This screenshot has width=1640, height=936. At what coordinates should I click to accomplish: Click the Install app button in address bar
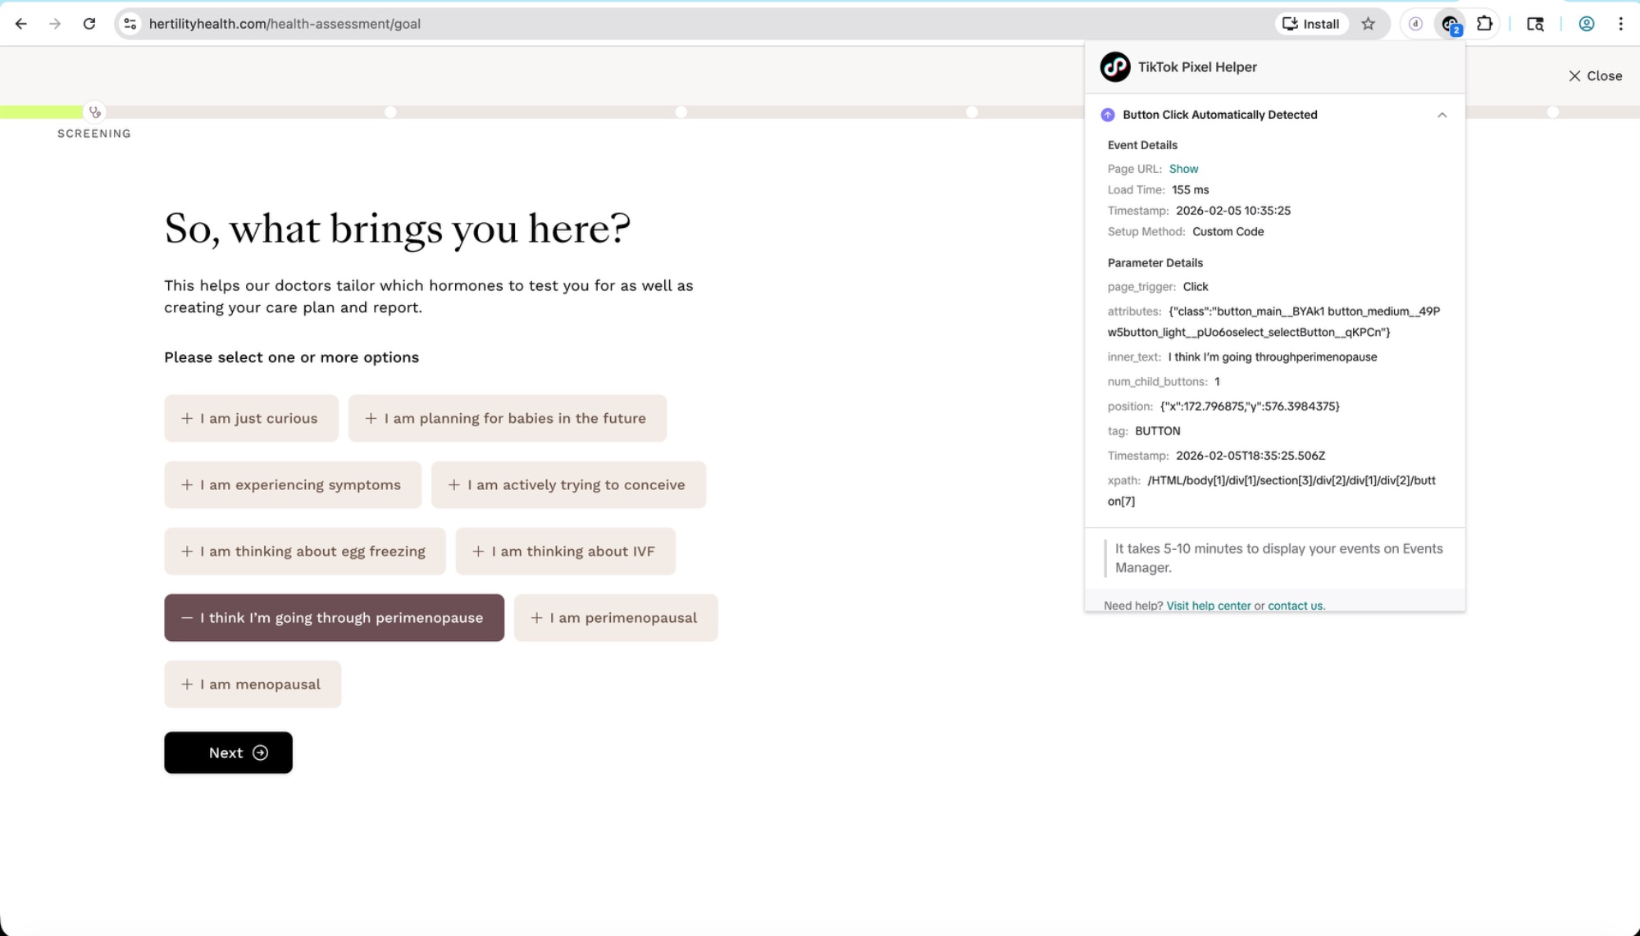pos(1310,24)
